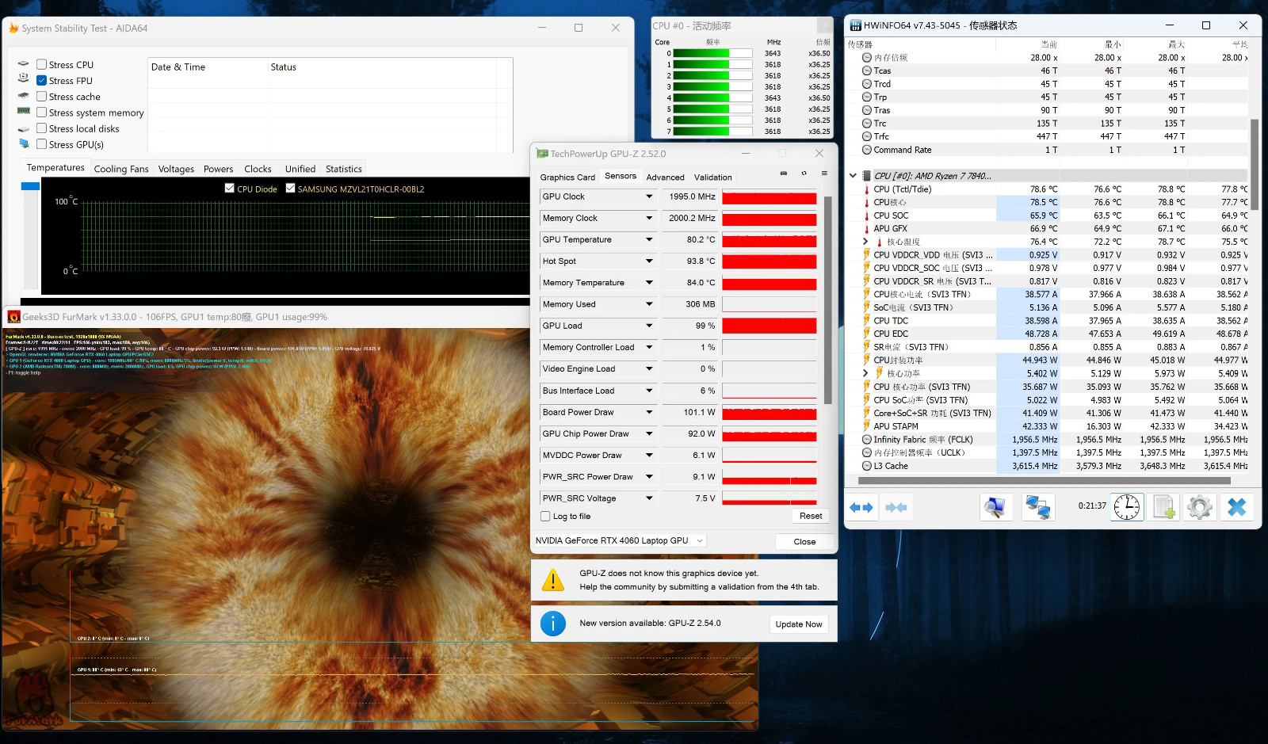
Task: Open HWiNFO sensor search magnifier icon
Action: click(996, 507)
